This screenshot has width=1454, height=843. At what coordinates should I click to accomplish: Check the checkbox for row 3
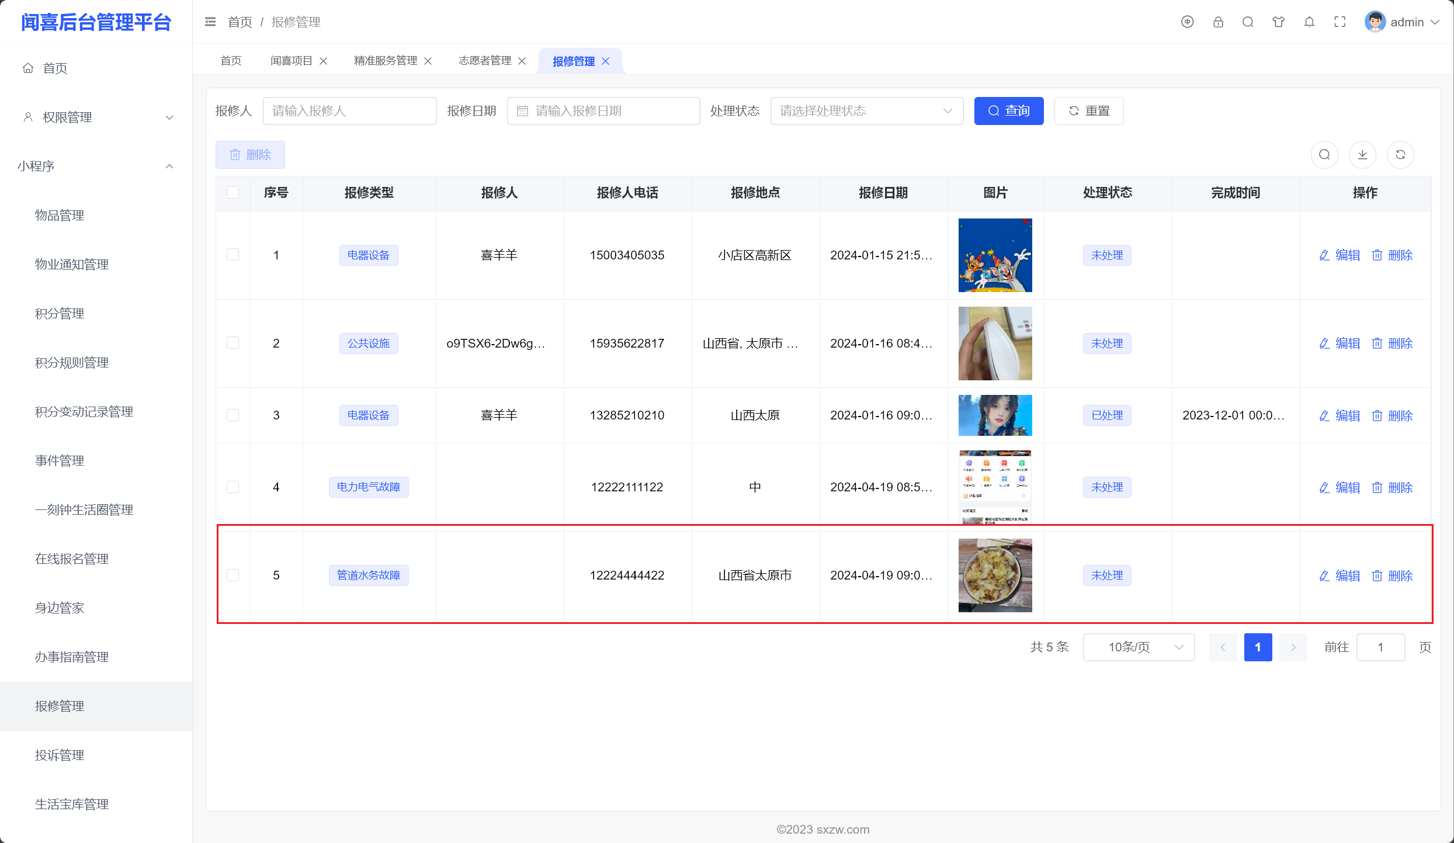233,415
